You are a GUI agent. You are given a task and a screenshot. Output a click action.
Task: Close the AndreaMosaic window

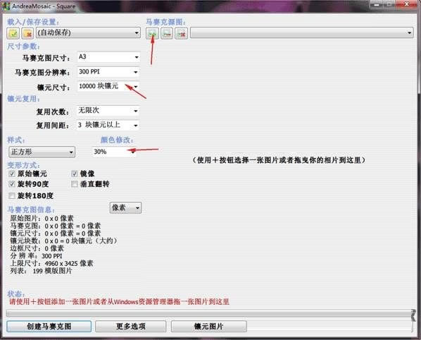click(407, 4)
